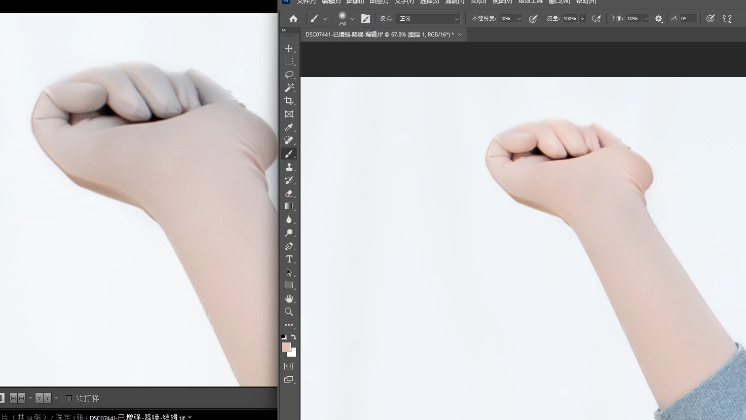Select the Magic Wand tool
746x420 pixels.
tap(289, 88)
